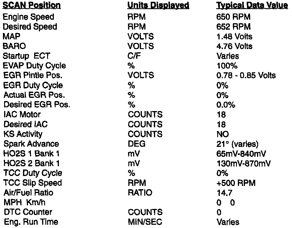
Task: Click the Units Displayed column header
Action: point(158,6)
